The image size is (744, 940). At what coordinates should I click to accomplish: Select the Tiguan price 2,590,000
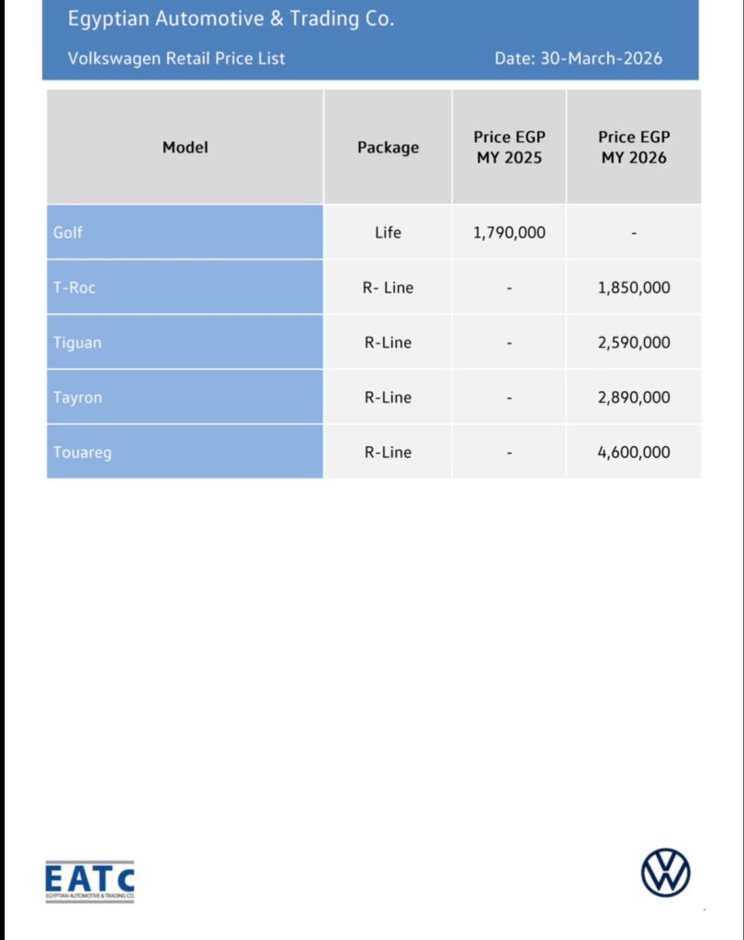pos(634,342)
